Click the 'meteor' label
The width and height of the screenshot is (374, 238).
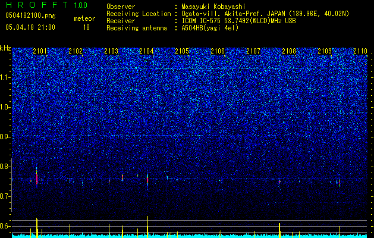(84, 18)
